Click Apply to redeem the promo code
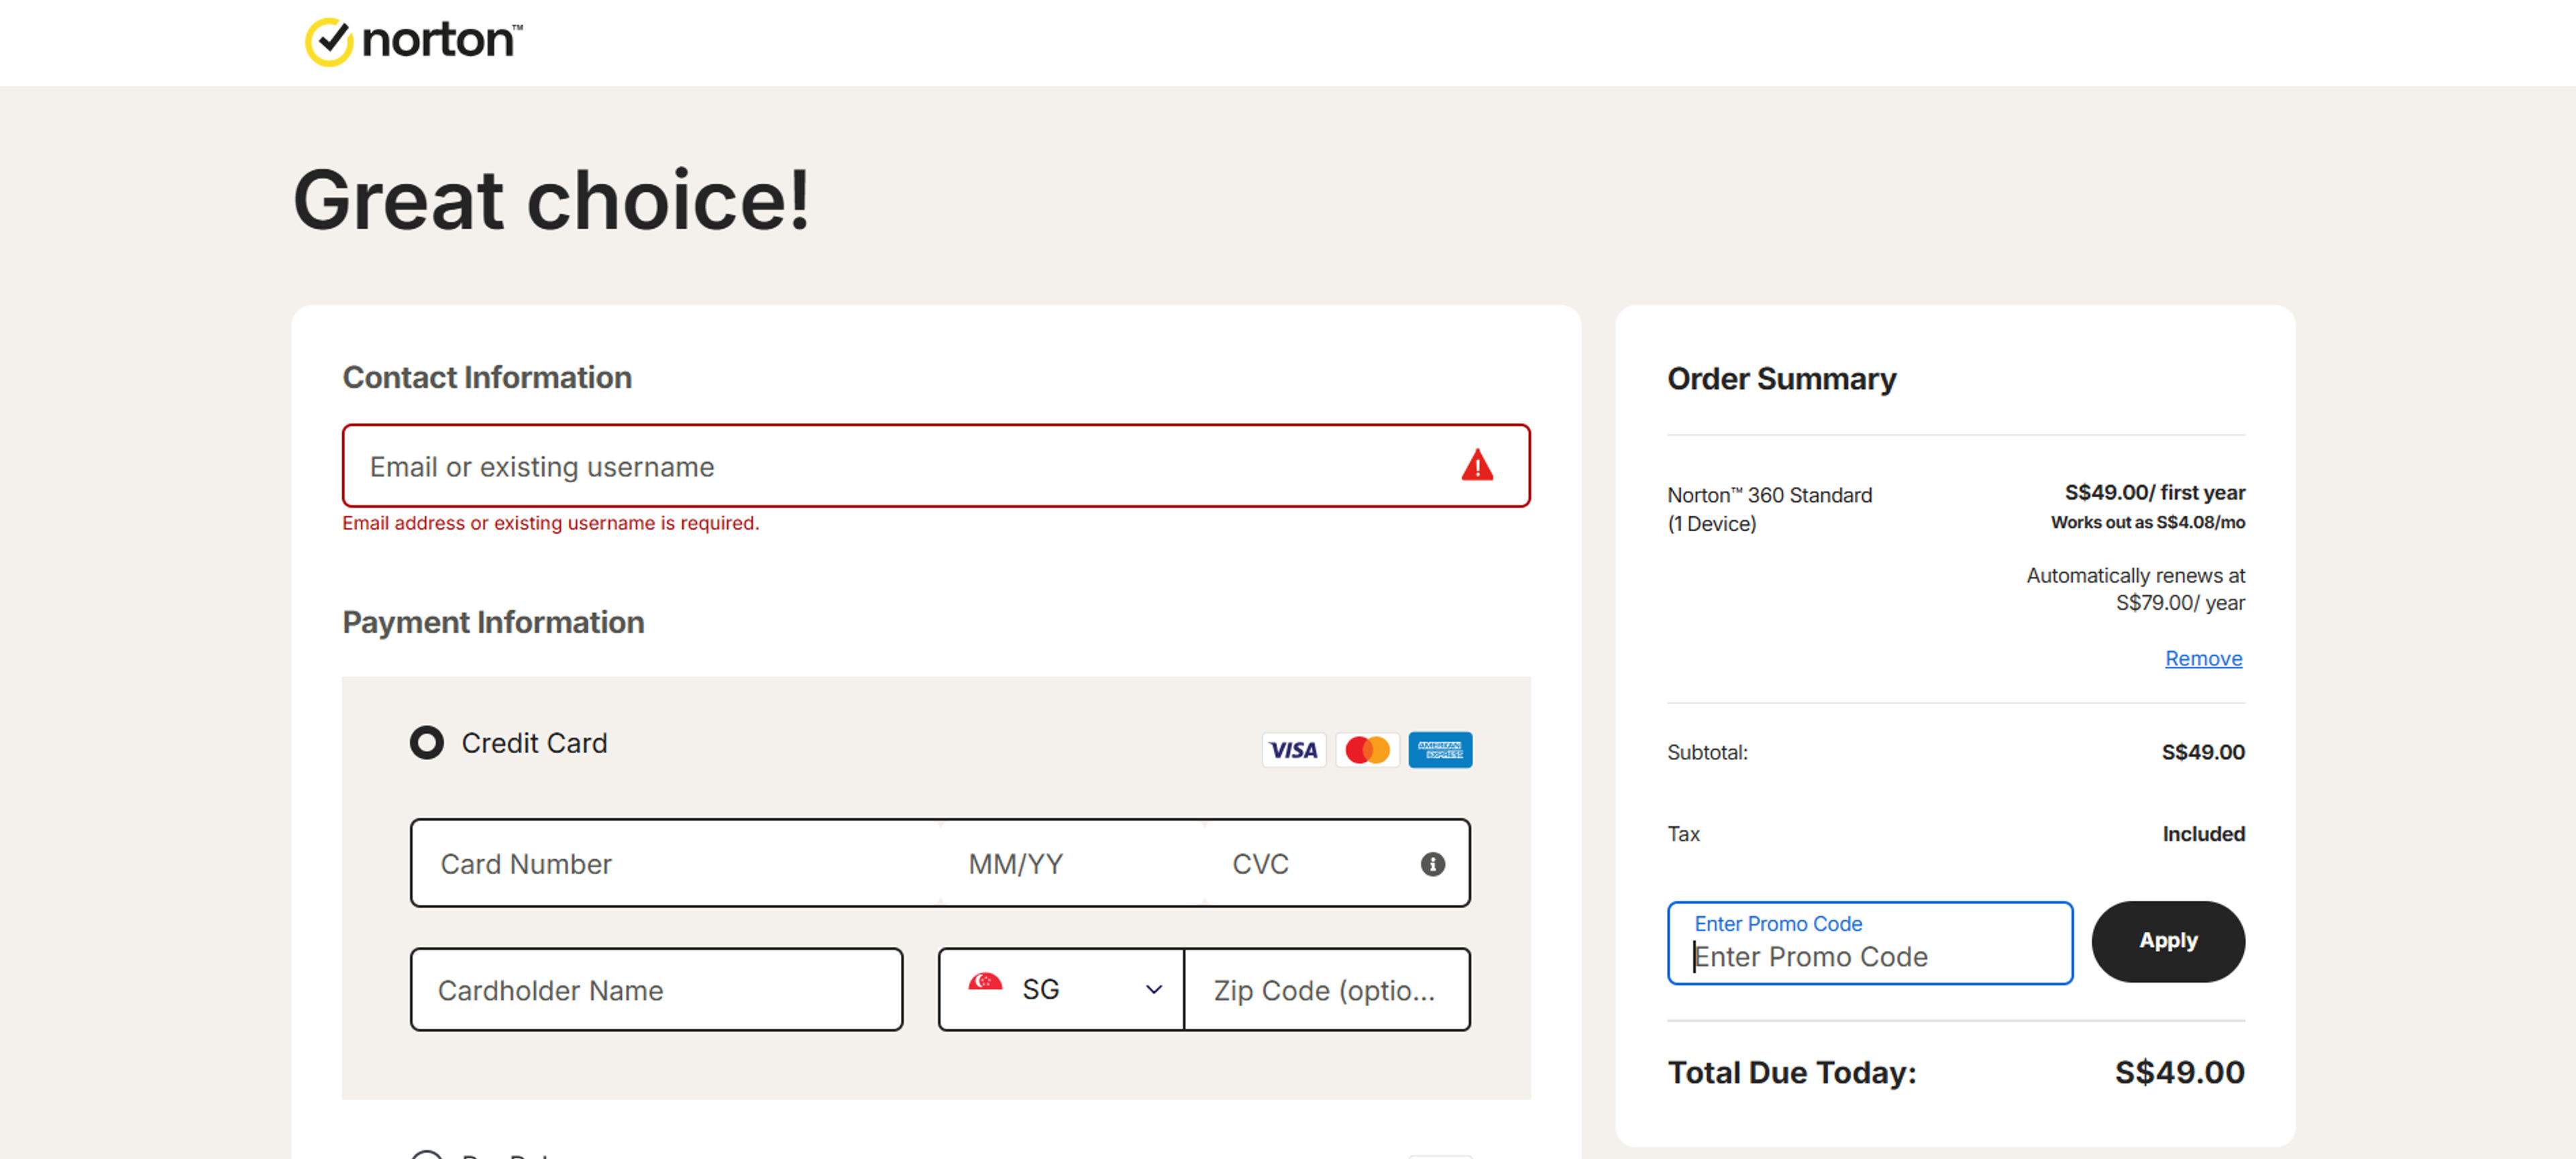2576x1159 pixels. coord(2168,941)
